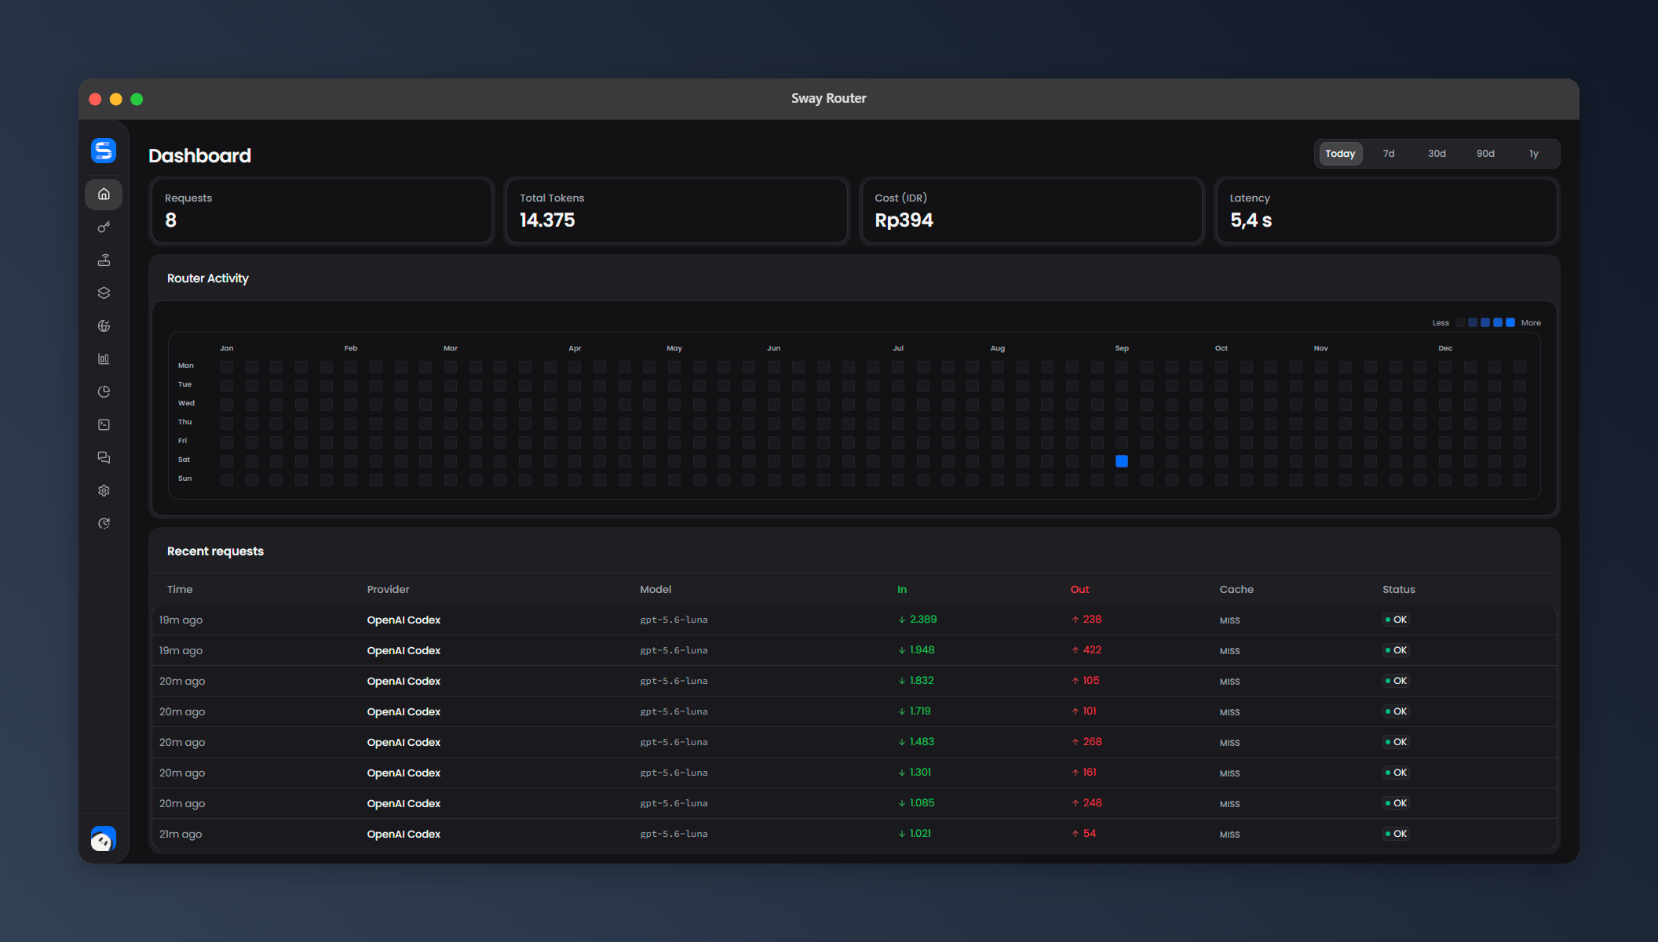This screenshot has width=1658, height=942.
Task: Click the Router Activity section title
Action: 207,278
